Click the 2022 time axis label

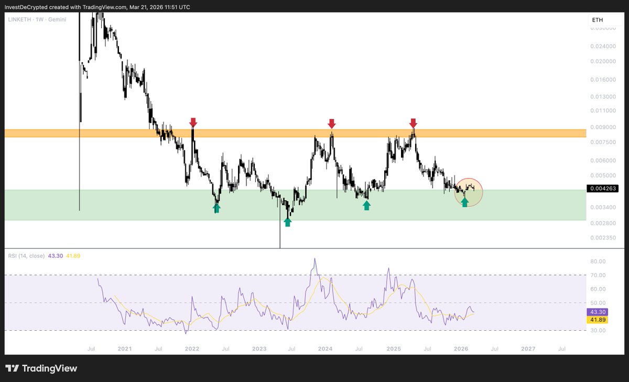[x=192, y=348]
